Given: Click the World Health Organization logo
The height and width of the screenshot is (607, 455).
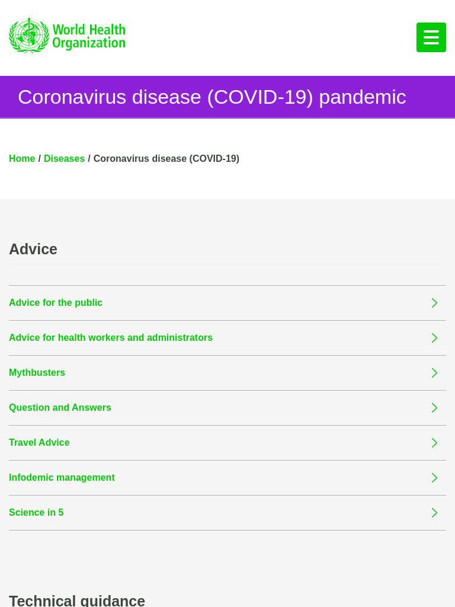Looking at the screenshot, I should pyautogui.click(x=67, y=35).
